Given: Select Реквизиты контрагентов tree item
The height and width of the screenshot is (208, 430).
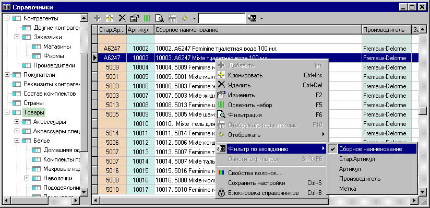Looking at the screenshot, I should pyautogui.click(x=51, y=84).
